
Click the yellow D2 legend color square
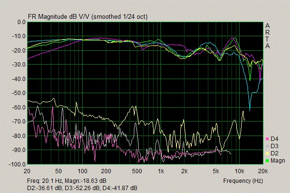267,153
